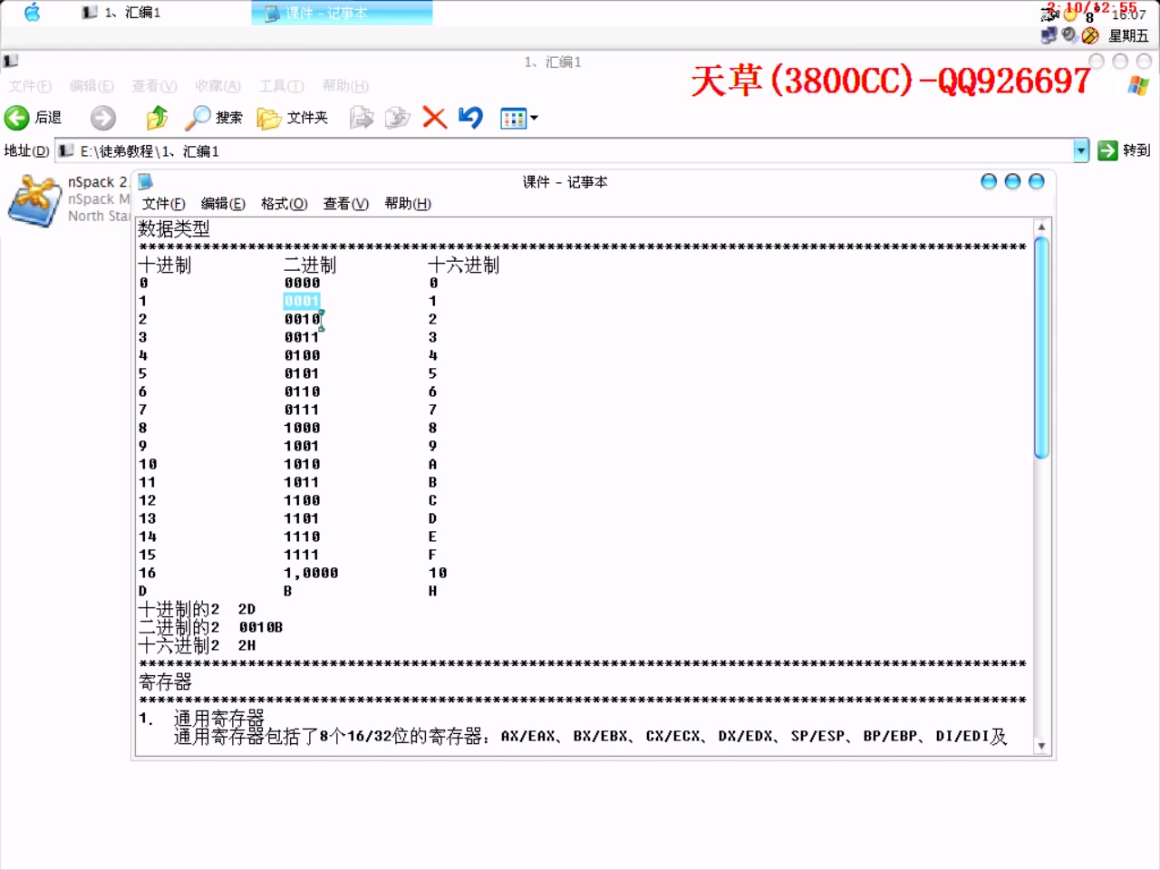Open Notepad's 文件(F) menu

[164, 204]
